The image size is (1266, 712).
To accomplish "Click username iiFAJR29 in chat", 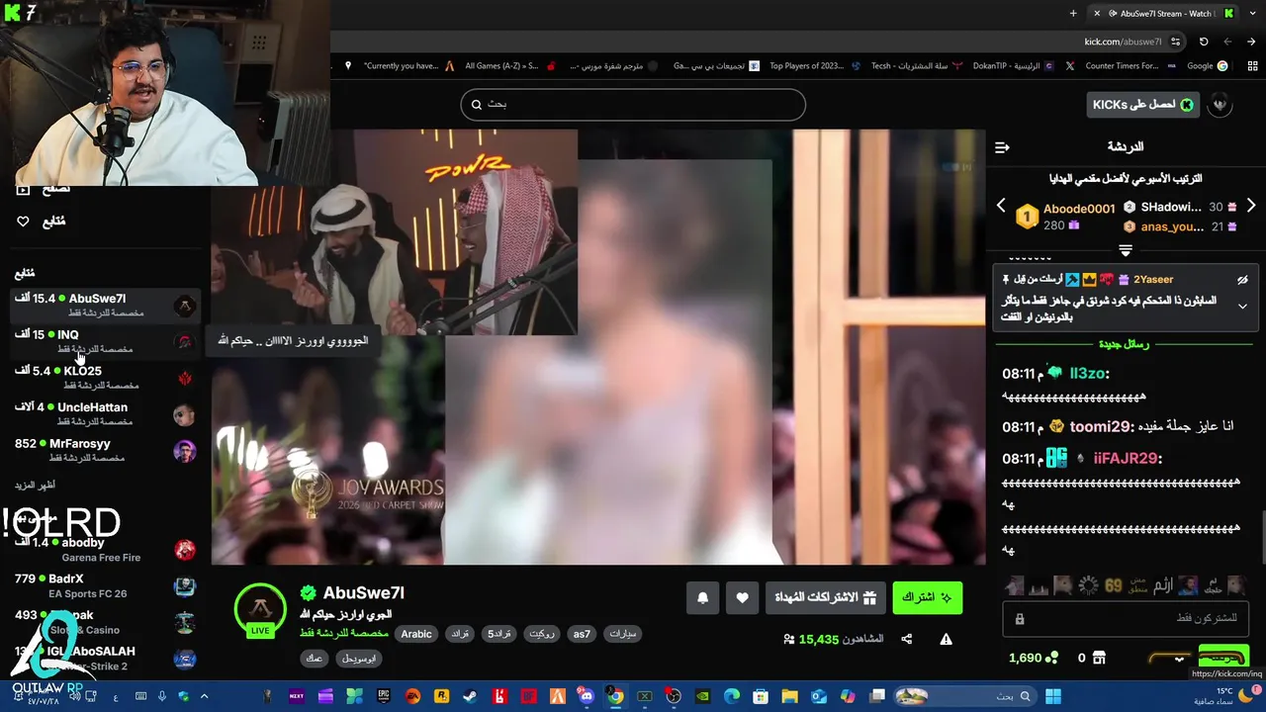I will 1128,458.
